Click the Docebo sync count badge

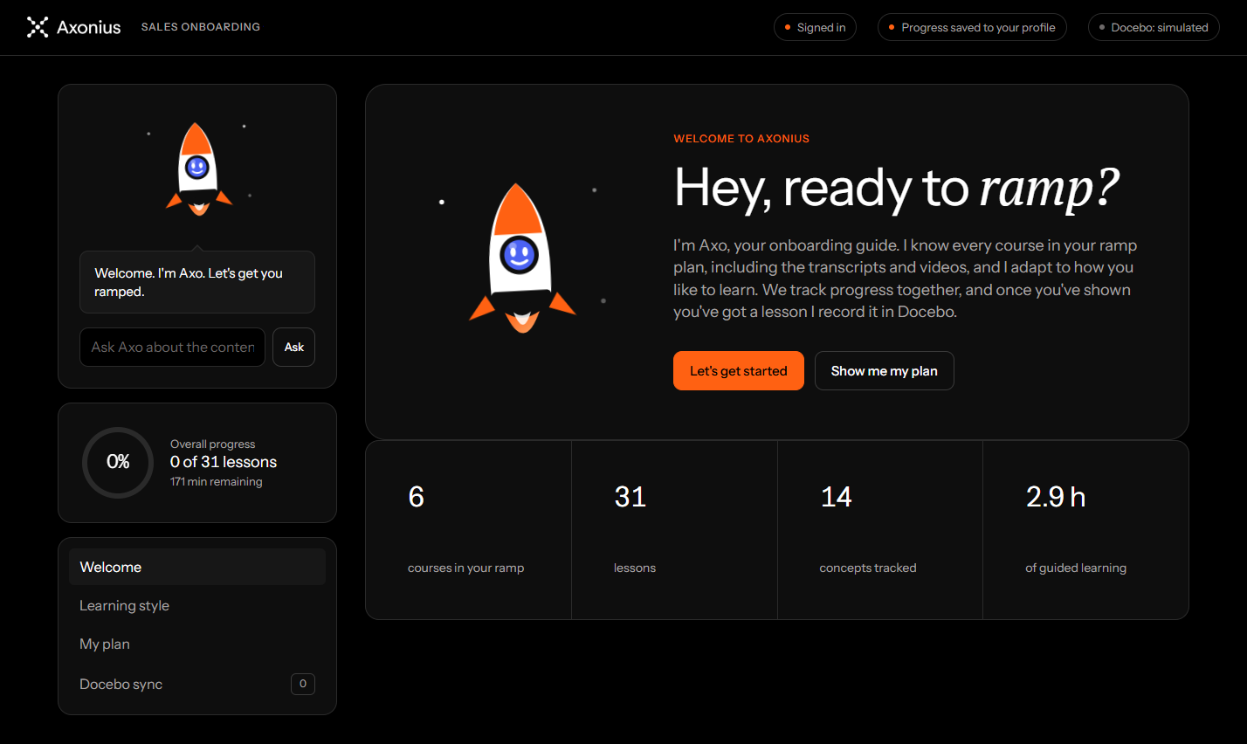click(303, 684)
